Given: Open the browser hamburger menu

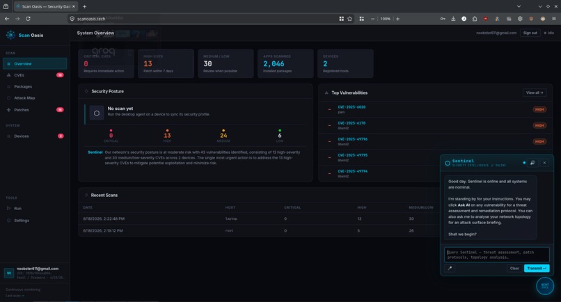Looking at the screenshot, I should coord(554,19).
